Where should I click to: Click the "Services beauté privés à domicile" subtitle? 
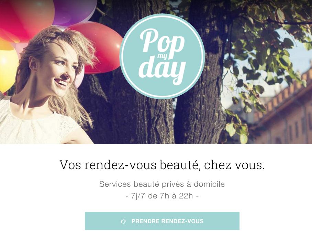(x=162, y=184)
